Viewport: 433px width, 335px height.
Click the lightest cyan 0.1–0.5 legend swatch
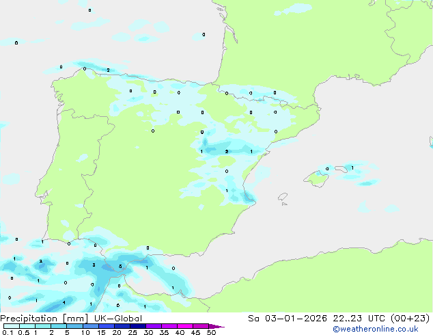pos(12,326)
